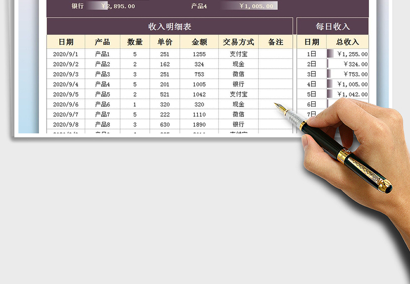Select the 金额 column header
410x284 pixels.
pos(199,42)
